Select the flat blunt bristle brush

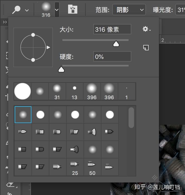click(x=23, y=149)
